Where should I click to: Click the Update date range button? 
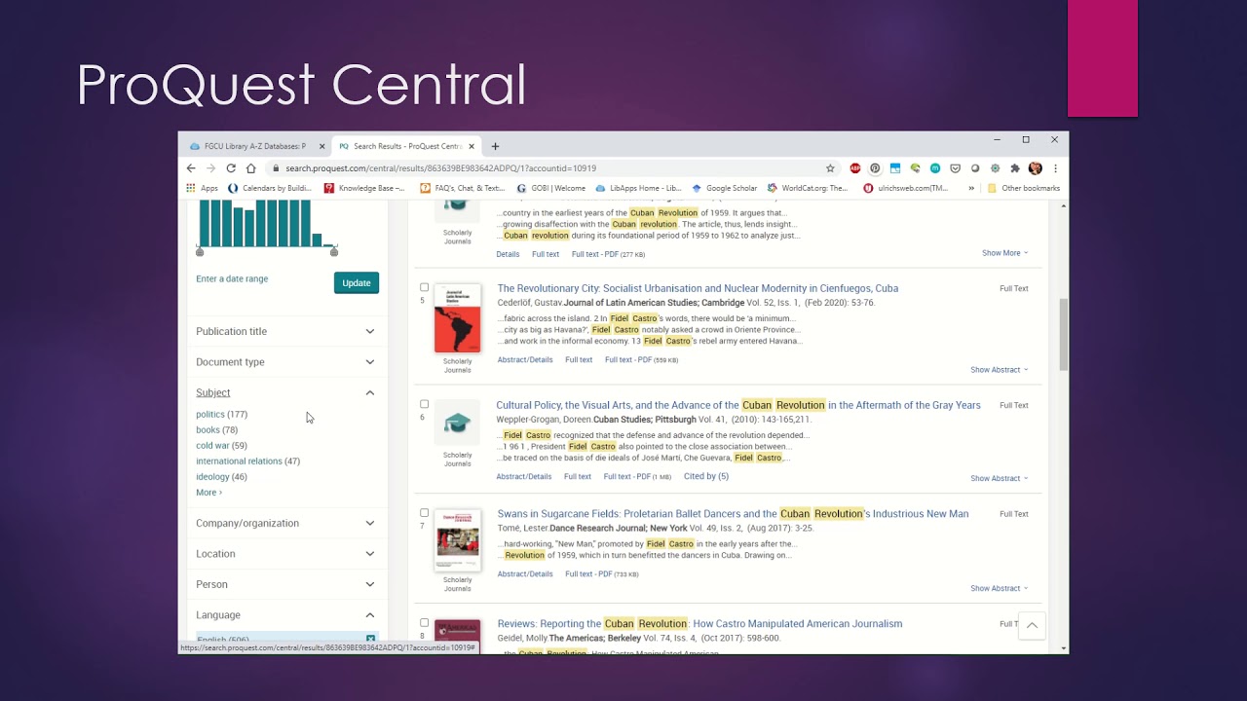pyautogui.click(x=357, y=282)
